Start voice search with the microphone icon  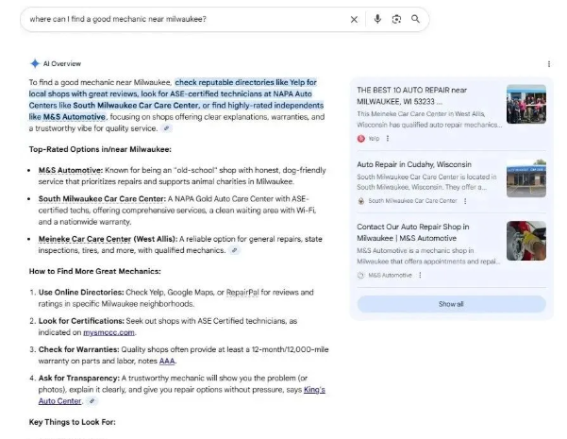377,19
